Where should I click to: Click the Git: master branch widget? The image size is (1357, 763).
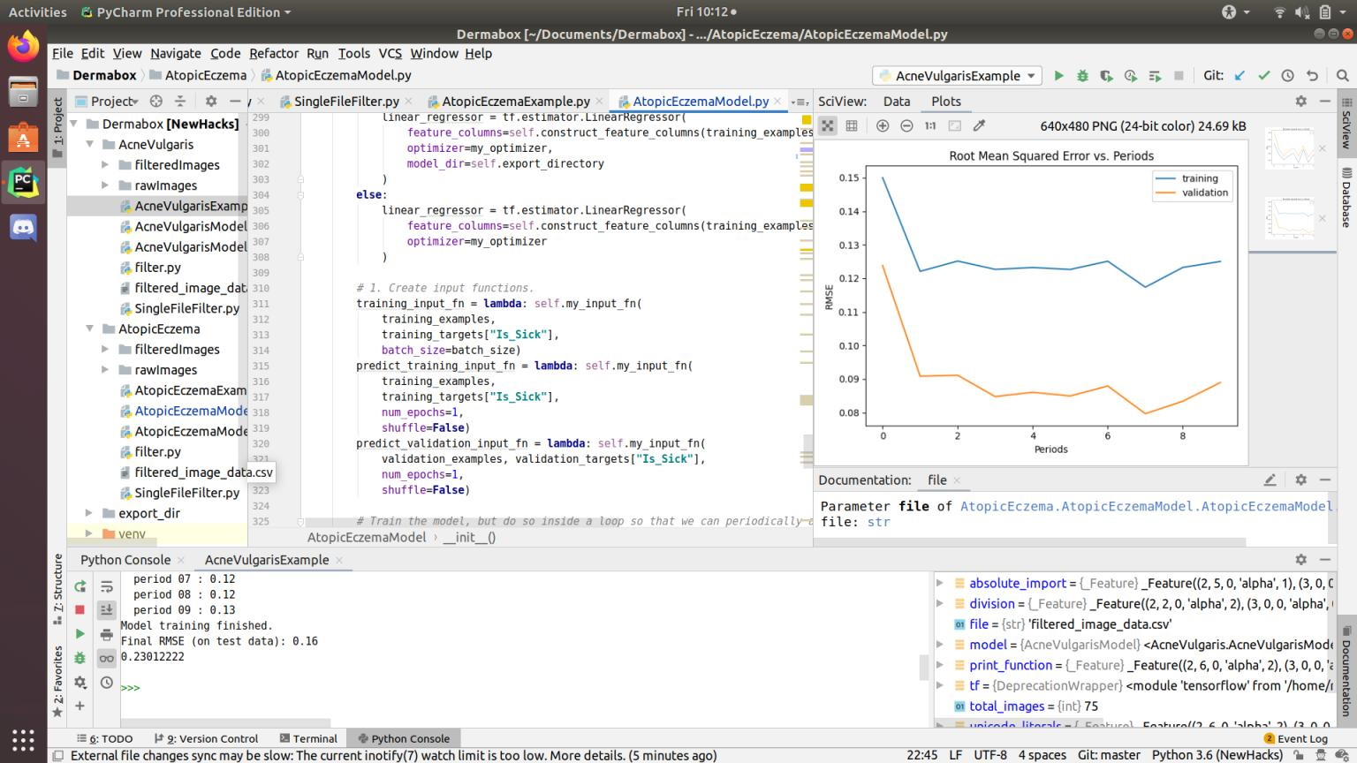pyautogui.click(x=1109, y=756)
